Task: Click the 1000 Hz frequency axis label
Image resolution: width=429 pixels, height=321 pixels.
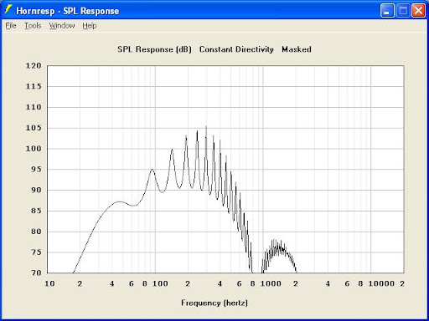Action: coord(271,283)
